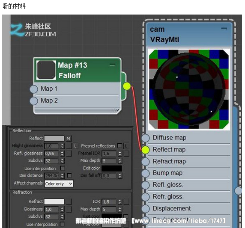Click the refraction IOR 1,5 field
The width and height of the screenshot is (245, 228).
click(109, 202)
